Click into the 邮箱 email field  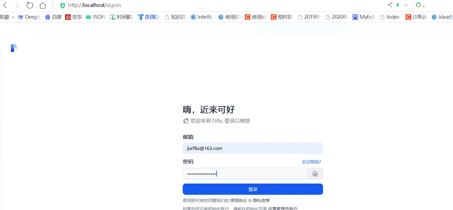point(253,148)
